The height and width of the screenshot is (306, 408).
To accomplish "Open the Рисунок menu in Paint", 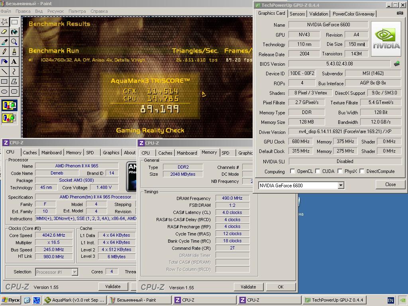I will [x=55, y=11].
